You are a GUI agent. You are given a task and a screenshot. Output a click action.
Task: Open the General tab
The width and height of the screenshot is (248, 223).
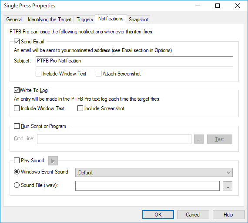14,20
